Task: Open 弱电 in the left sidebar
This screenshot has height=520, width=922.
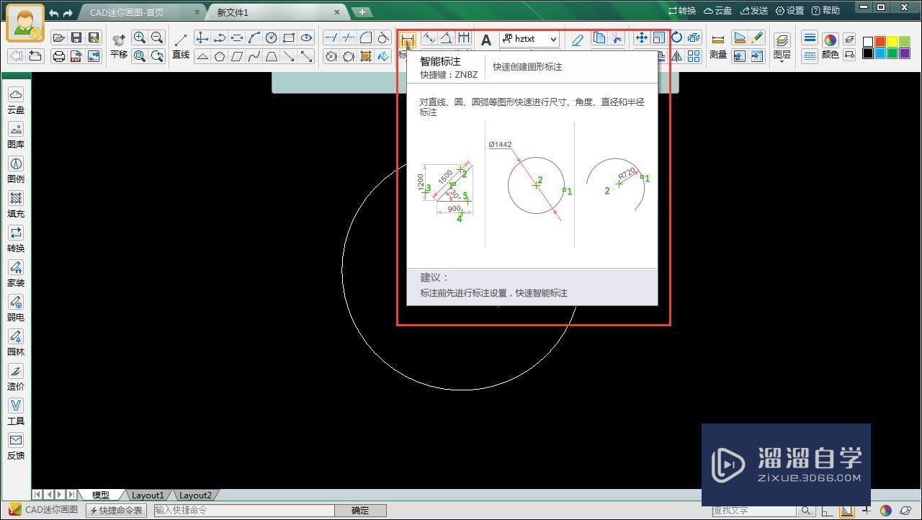Action: [16, 308]
